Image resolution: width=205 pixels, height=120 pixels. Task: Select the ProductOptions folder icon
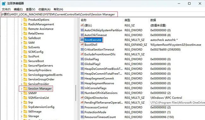(25, 20)
